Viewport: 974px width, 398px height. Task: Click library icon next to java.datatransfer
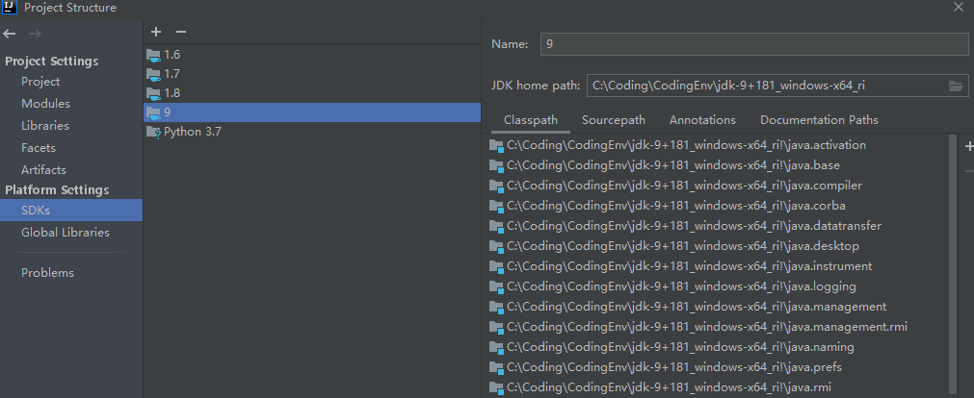(496, 226)
